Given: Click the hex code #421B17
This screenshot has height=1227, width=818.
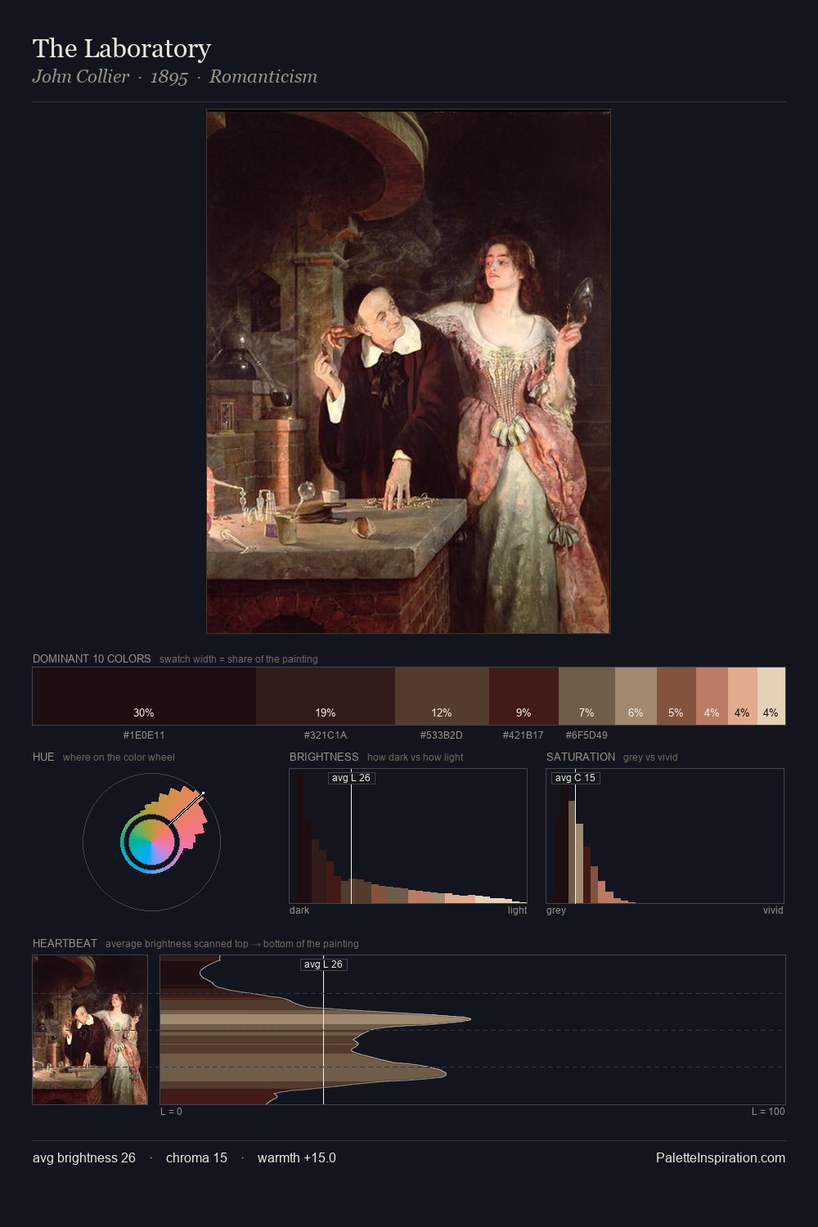Looking at the screenshot, I should [x=524, y=735].
